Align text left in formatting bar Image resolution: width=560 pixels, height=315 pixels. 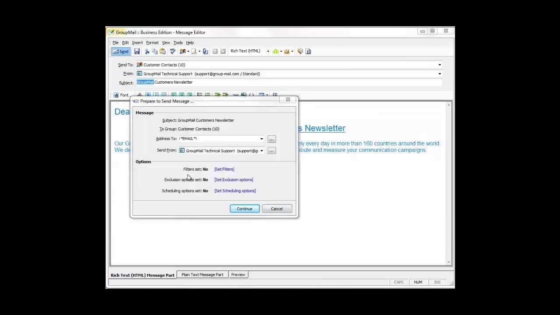[x=174, y=94]
